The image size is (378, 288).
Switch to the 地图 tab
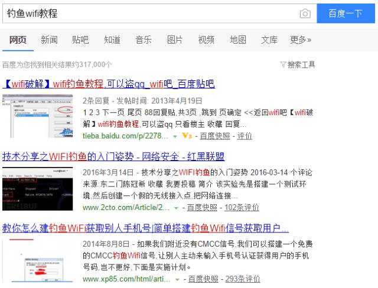238,40
